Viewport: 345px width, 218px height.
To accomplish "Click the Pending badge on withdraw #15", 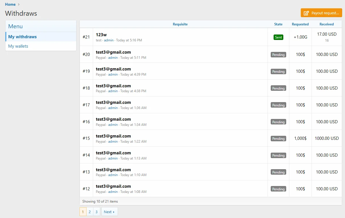I will click(x=278, y=138).
